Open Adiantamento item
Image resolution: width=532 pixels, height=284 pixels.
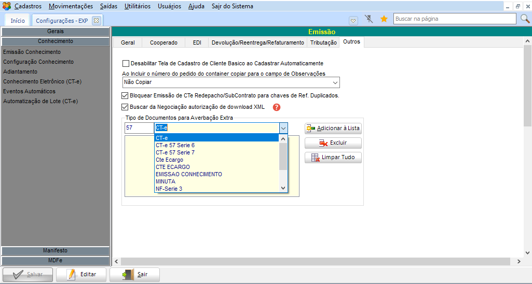[20, 72]
